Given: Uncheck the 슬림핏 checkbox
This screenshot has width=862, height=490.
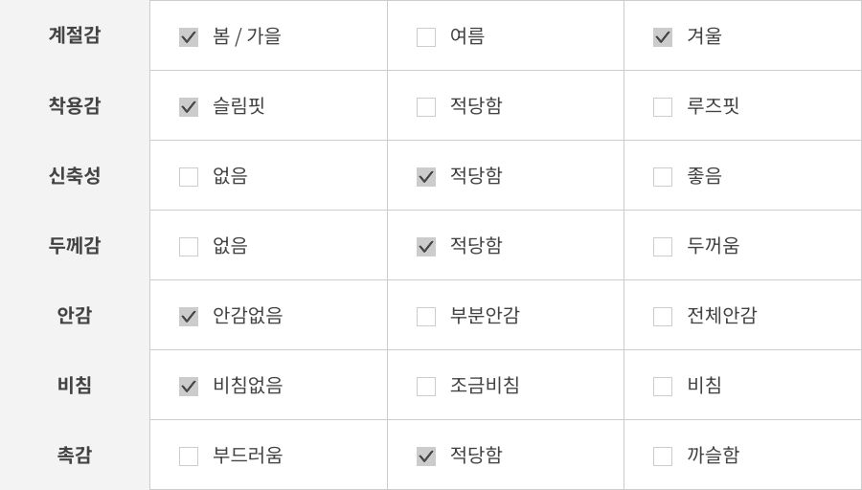Looking at the screenshot, I should (x=189, y=107).
